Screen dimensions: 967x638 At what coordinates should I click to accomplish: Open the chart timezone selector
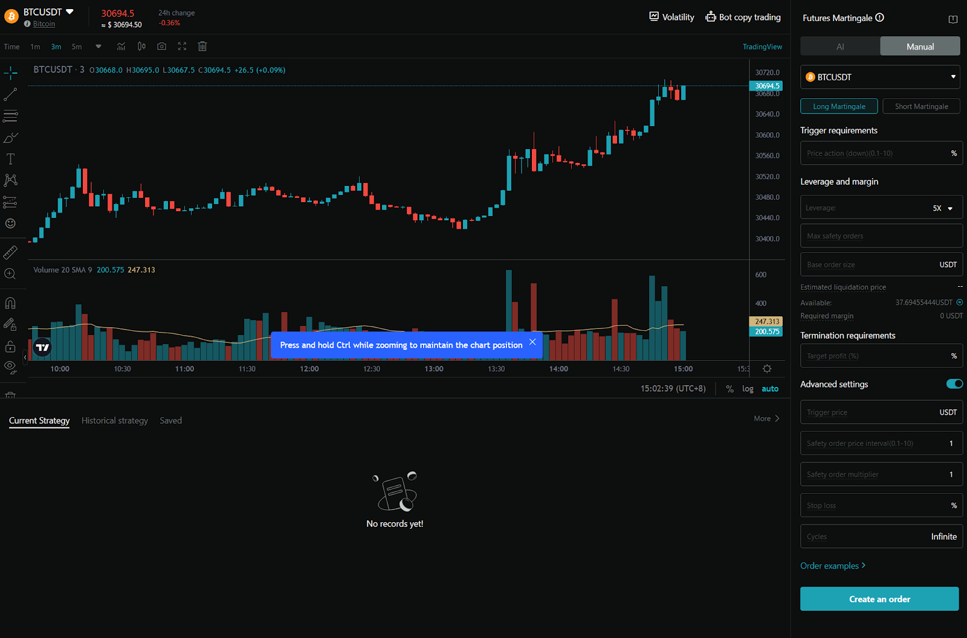click(673, 389)
